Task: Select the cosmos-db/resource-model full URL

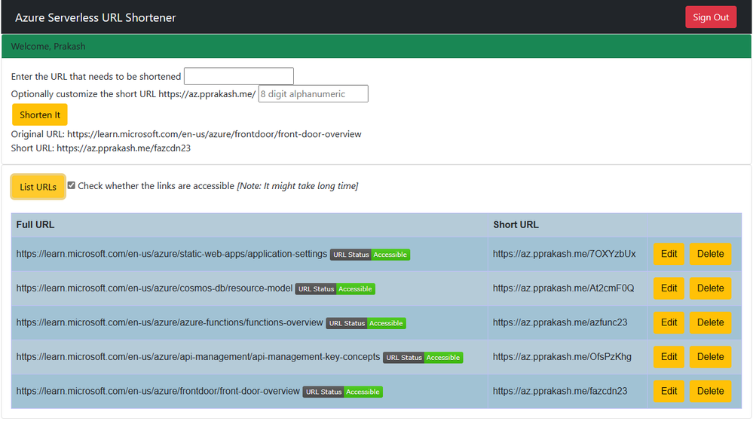Action: [155, 288]
